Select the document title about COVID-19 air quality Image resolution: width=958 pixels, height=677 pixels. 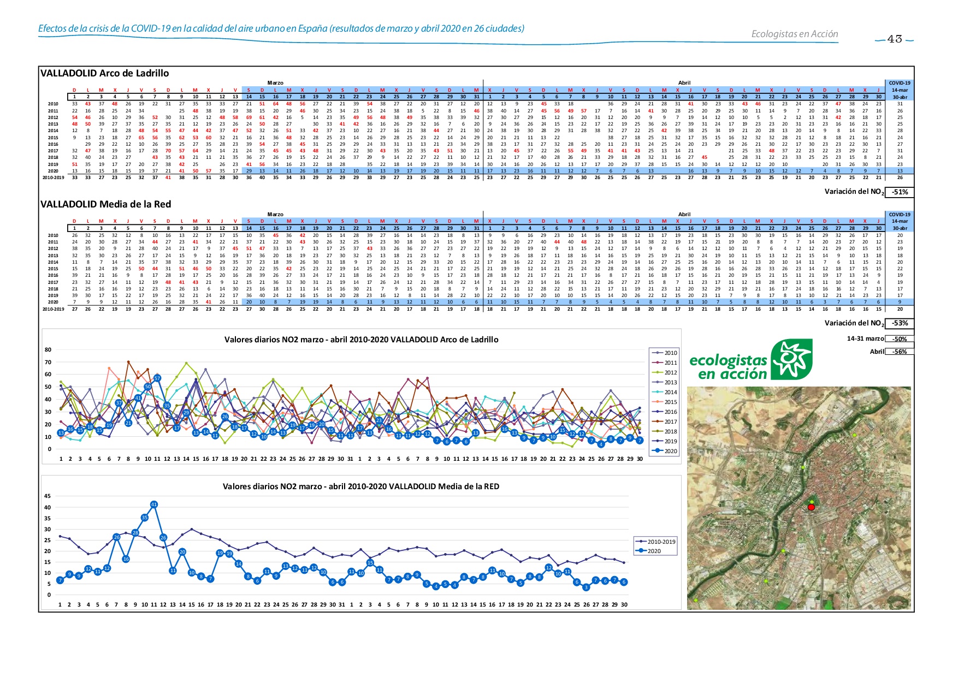click(x=281, y=28)
